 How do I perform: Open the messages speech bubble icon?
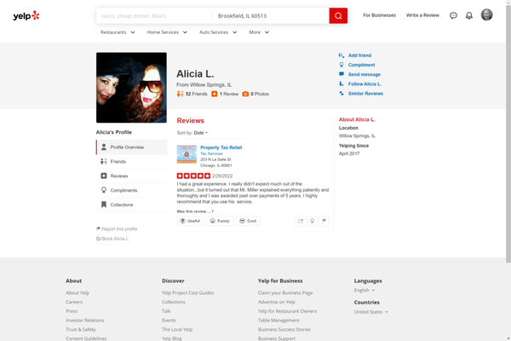[453, 15]
